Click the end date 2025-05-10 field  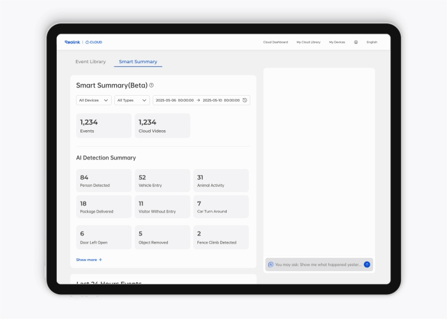(x=221, y=100)
